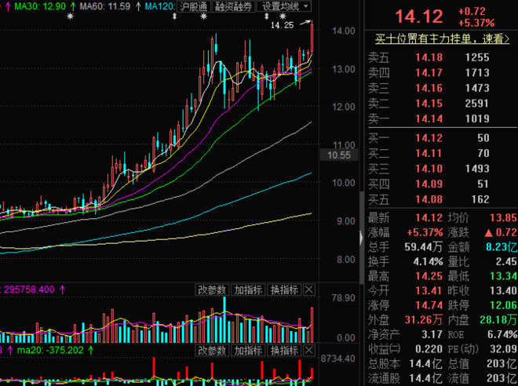This screenshot has width=518, height=386.
Task: Click the double-arrow marker below the MA120 label
Action: (x=175, y=16)
